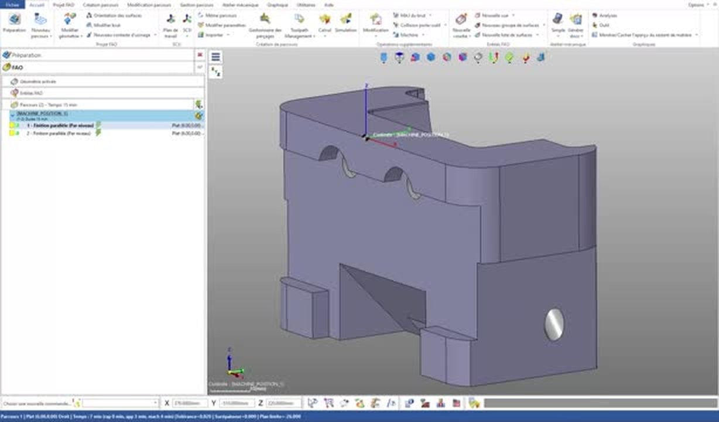This screenshot has height=422, width=719.
Task: Switch to the Création parcours tab
Action: 100,4
